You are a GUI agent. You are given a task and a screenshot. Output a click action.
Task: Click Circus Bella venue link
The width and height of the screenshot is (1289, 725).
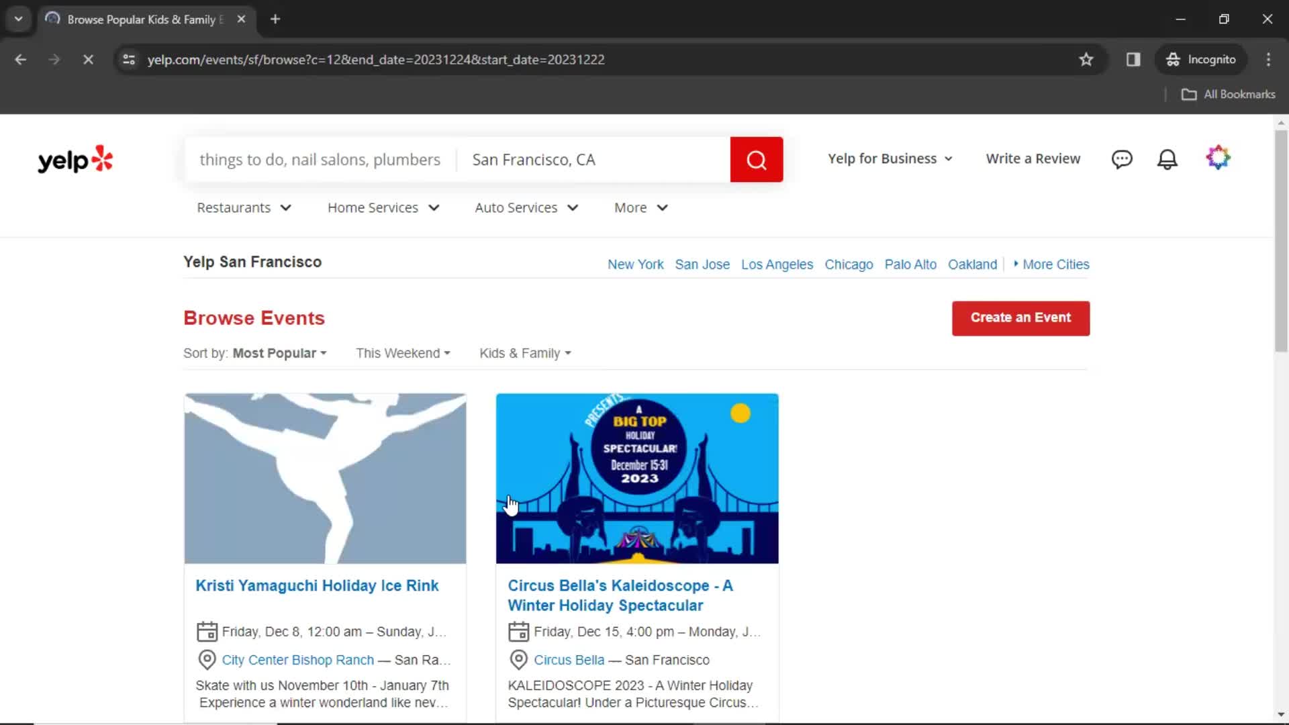pos(569,660)
